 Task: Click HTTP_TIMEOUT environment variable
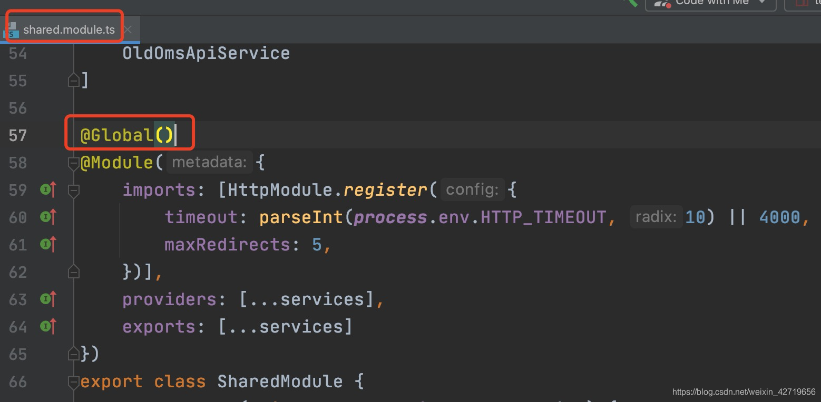coord(543,217)
